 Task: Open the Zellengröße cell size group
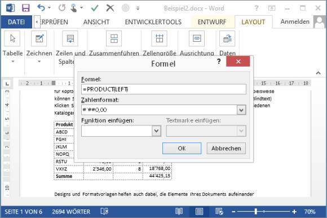160,38
